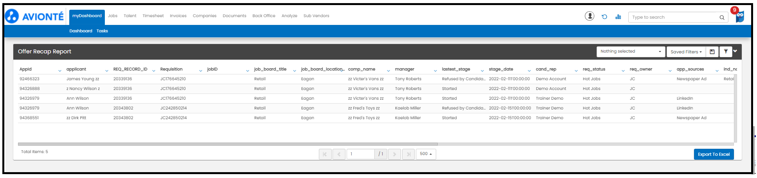Open the owl notifications icon
Viewport: 757px width, 178px height.
[739, 16]
